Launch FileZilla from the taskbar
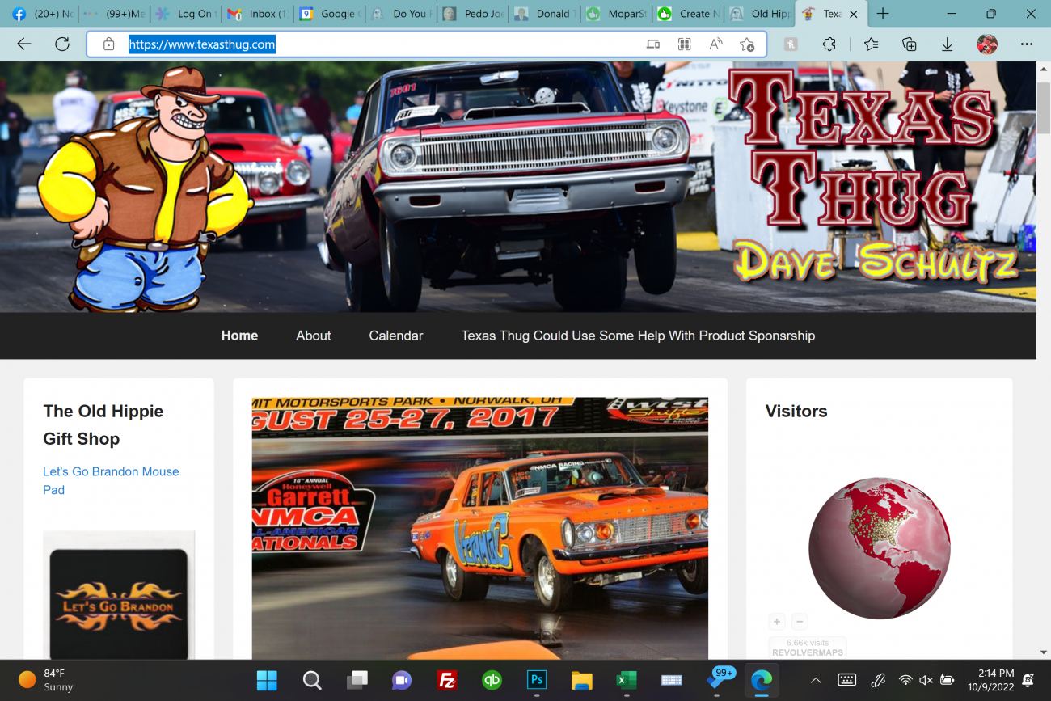This screenshot has width=1051, height=701. coord(447,681)
